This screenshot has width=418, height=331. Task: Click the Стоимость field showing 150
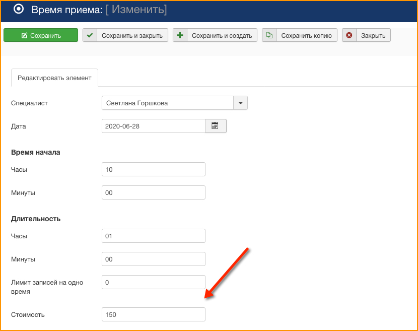pos(153,314)
